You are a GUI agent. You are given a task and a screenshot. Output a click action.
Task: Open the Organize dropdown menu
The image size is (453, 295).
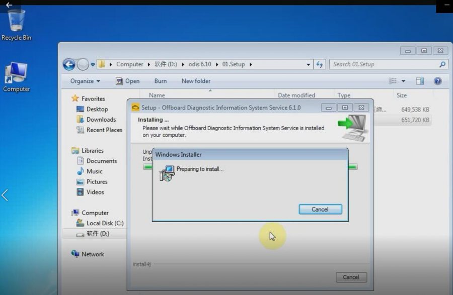point(84,81)
